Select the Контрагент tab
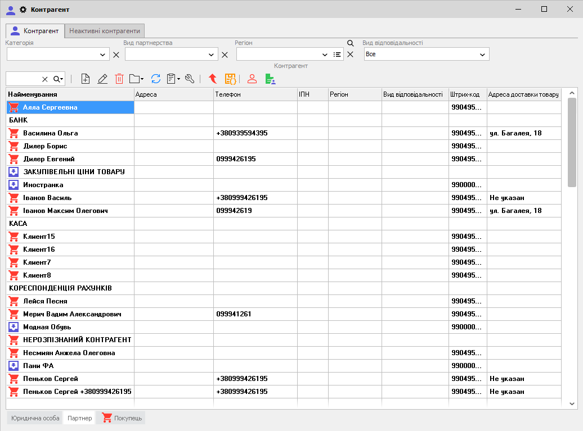This screenshot has width=583, height=431. click(35, 31)
